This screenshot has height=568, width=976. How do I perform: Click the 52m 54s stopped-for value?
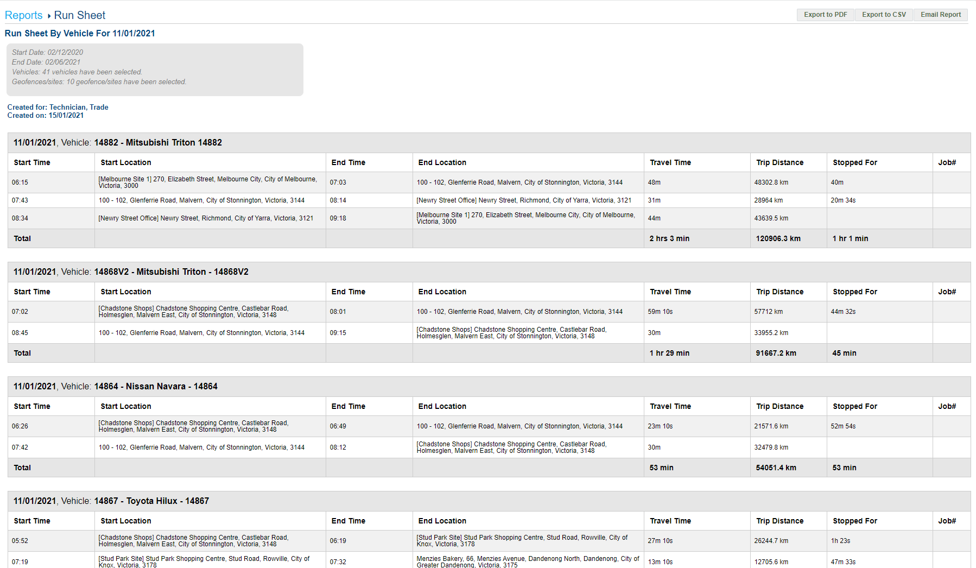(x=843, y=426)
